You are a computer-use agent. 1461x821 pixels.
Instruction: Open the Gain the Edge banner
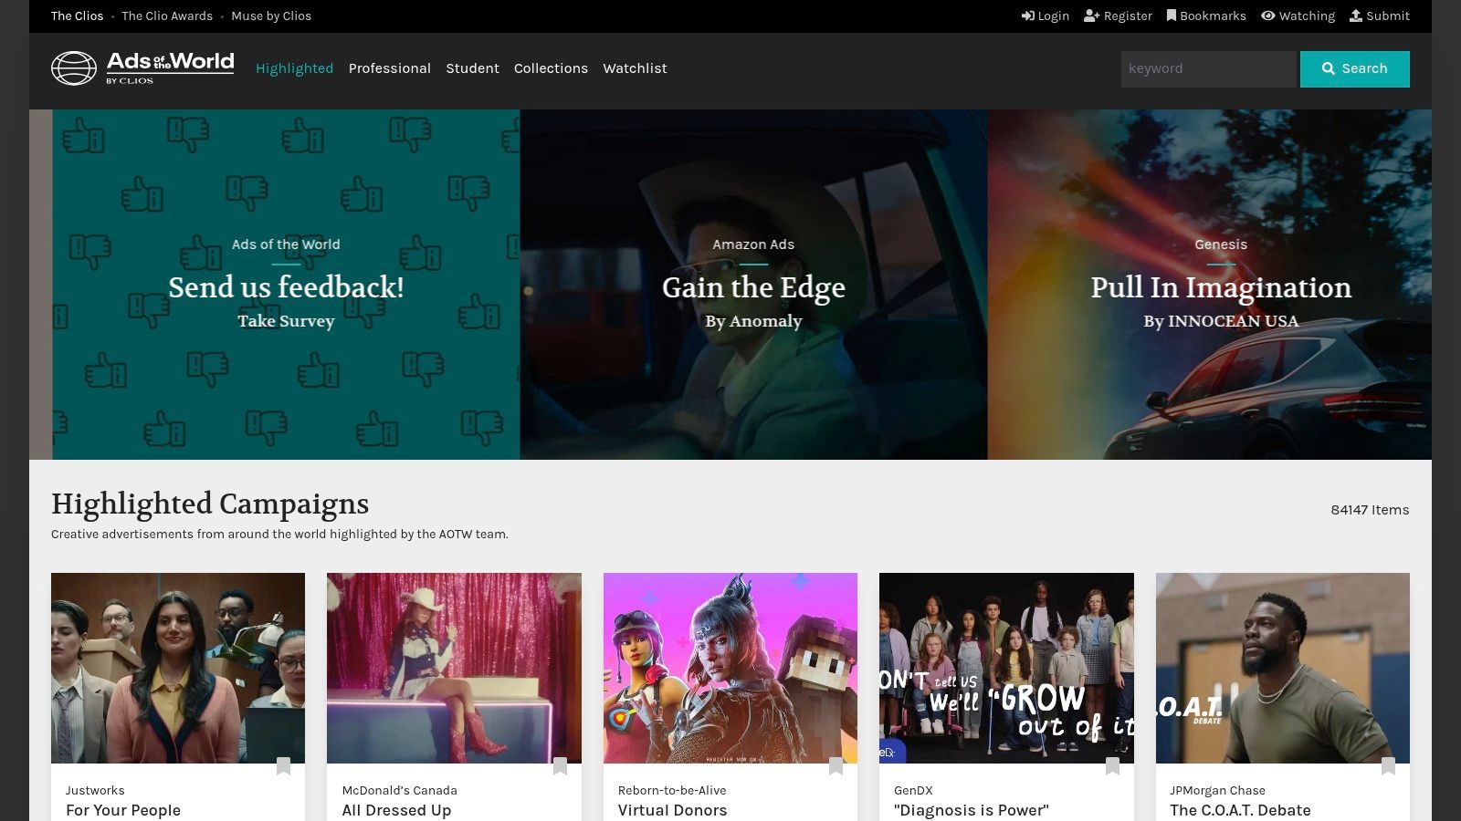pyautogui.click(x=753, y=285)
